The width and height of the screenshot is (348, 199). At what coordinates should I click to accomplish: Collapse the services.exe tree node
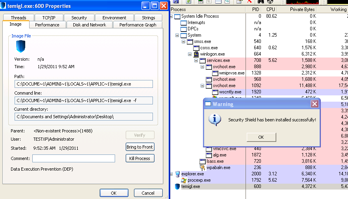196,60
